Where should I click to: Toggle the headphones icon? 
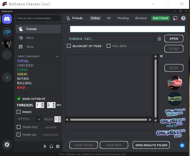(x=51, y=147)
